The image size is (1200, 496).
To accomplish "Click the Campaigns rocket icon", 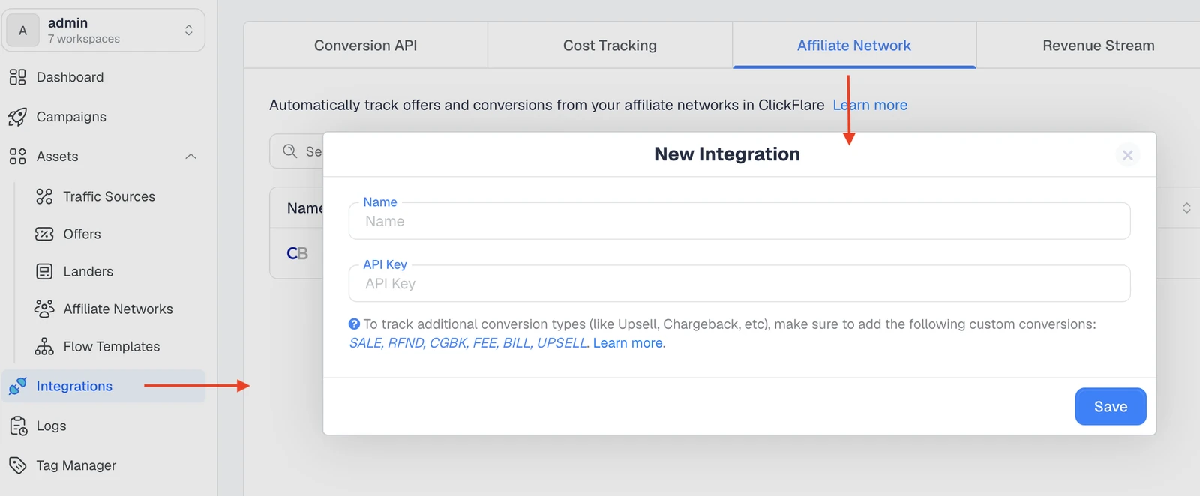I will pos(17,117).
